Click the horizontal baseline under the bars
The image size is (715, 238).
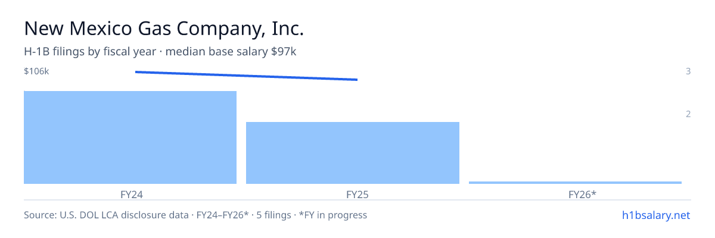pyautogui.click(x=357, y=200)
